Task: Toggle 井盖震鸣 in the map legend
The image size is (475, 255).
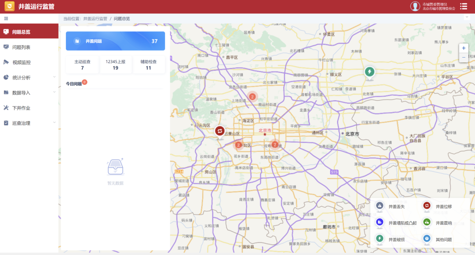Action: point(438,223)
